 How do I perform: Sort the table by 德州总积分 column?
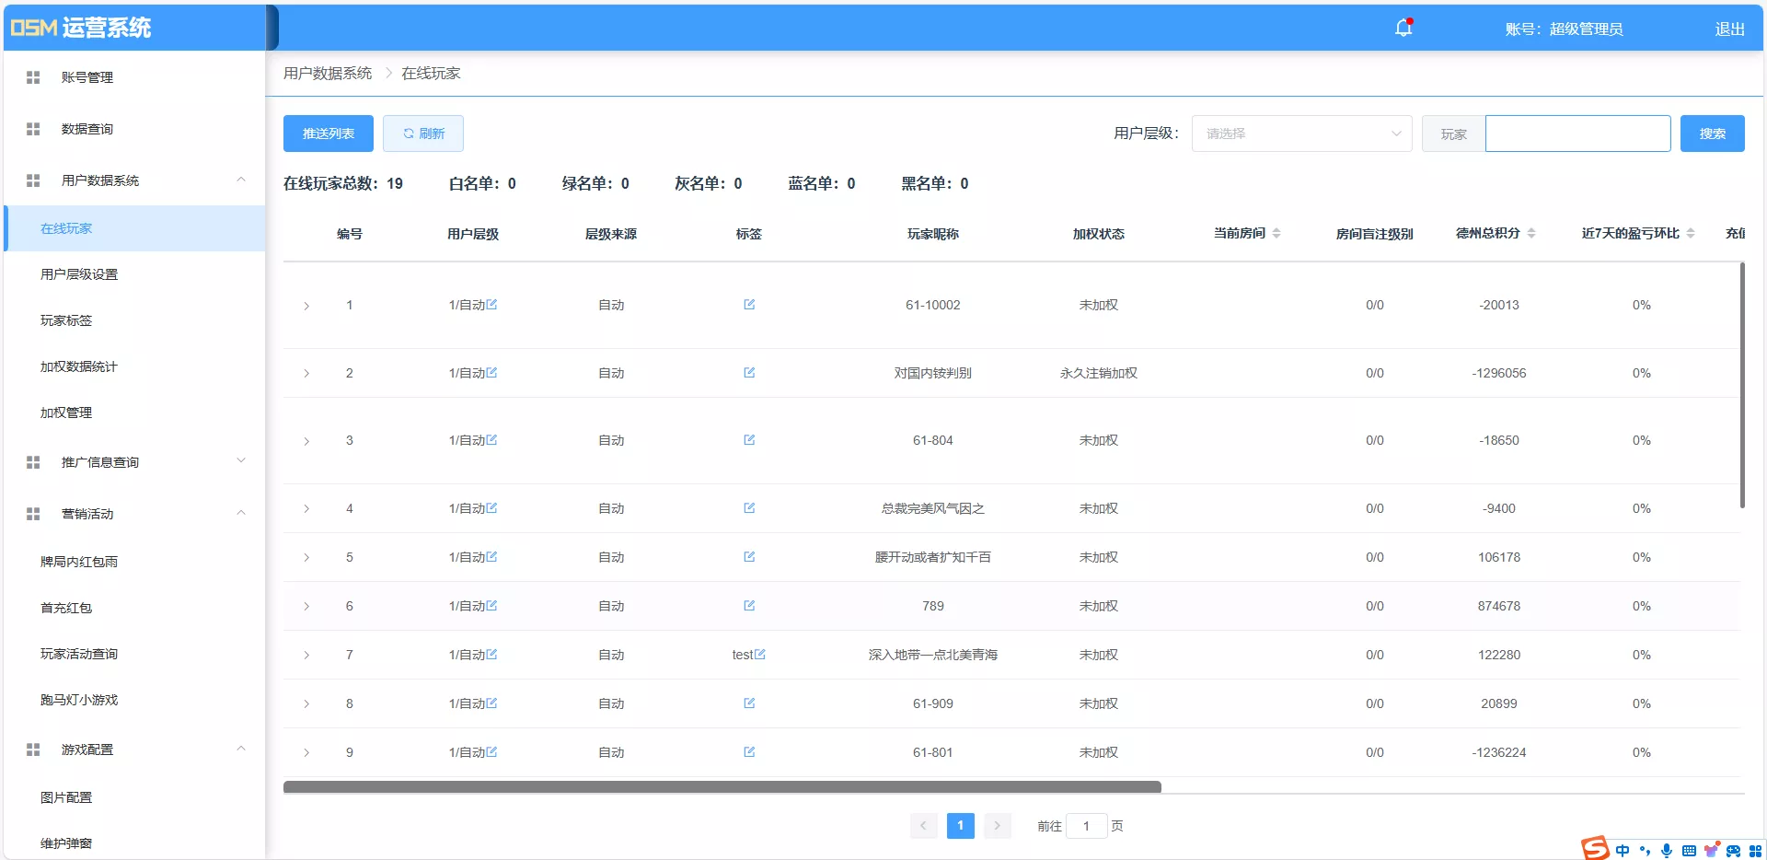click(x=1531, y=233)
